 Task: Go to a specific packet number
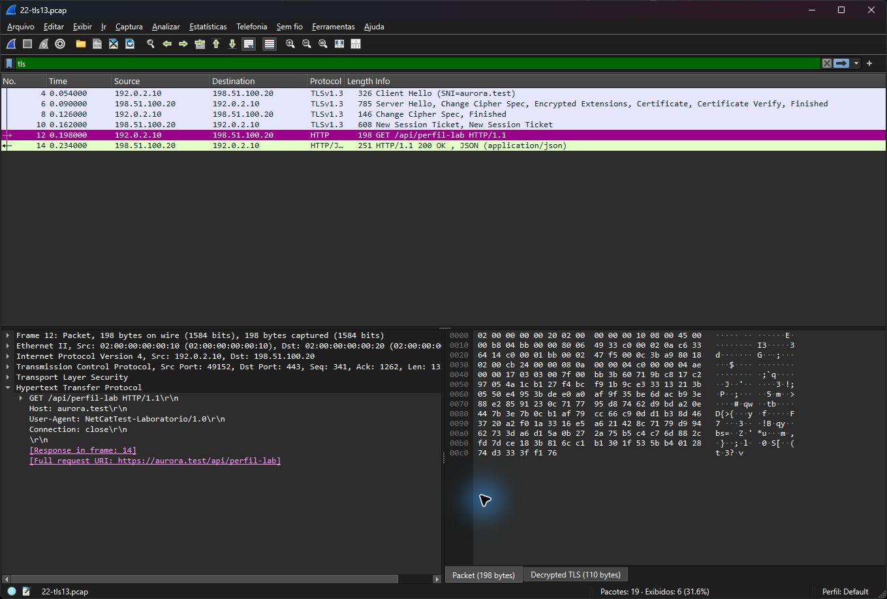[x=200, y=44]
